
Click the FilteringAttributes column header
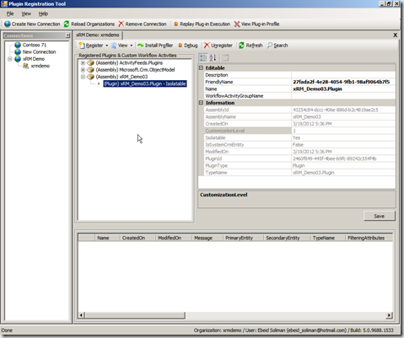369,238
